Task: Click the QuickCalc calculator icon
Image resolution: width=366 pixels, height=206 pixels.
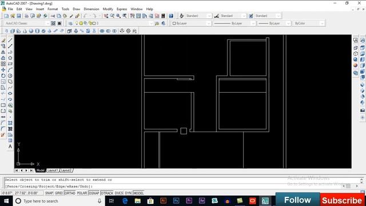Action: coord(163,16)
